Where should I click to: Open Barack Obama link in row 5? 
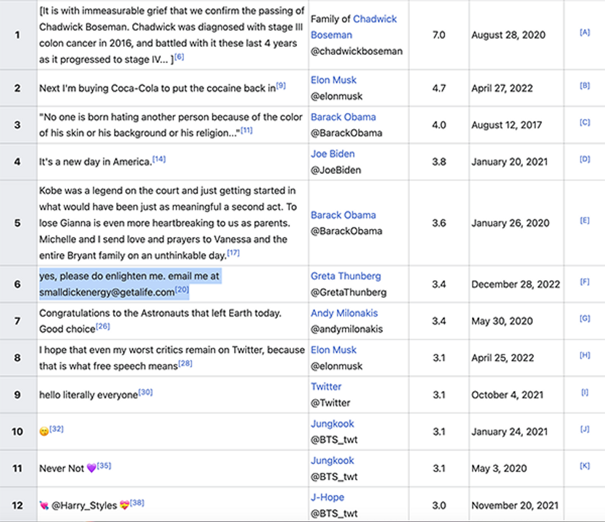[x=343, y=215]
